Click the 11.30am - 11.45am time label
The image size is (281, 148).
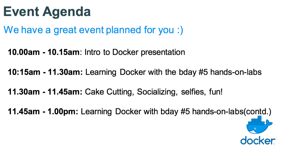[x=45, y=92]
